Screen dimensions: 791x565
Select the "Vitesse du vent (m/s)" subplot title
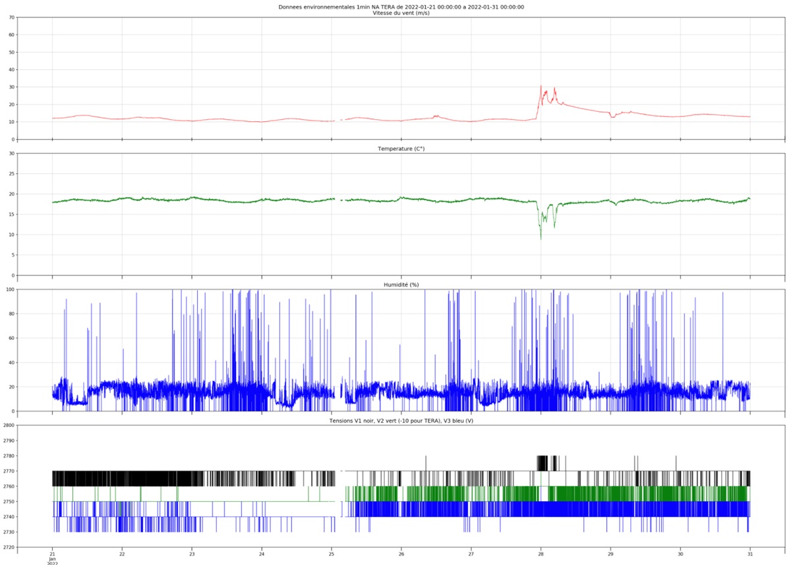[x=401, y=13]
